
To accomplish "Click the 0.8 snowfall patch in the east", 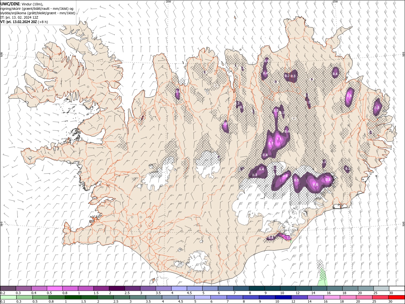I will pyautogui.click(x=349, y=96).
